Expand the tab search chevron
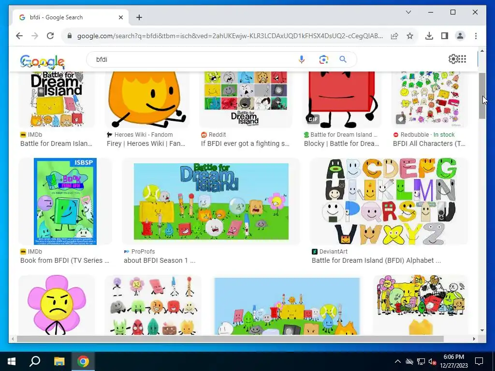This screenshot has height=371, width=495. click(408, 12)
